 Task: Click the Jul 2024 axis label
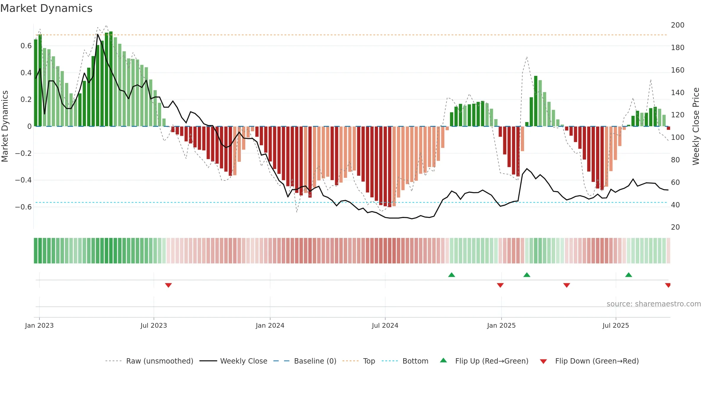tap(385, 325)
